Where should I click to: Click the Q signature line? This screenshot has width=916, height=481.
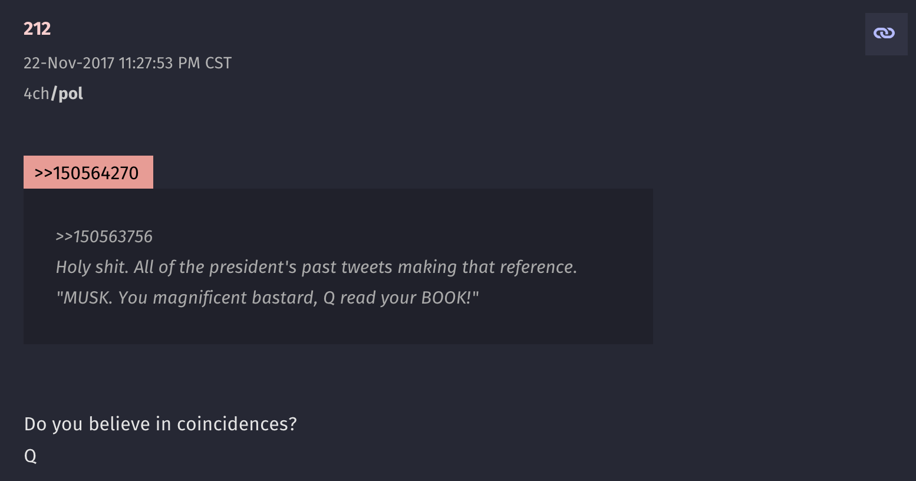coord(31,456)
